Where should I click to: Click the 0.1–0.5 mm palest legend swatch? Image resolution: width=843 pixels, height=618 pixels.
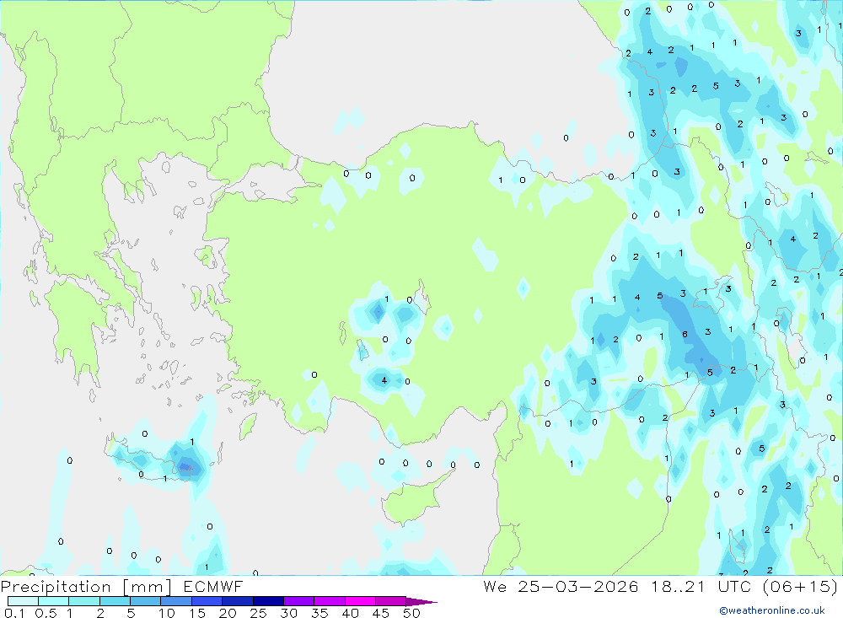point(23,601)
